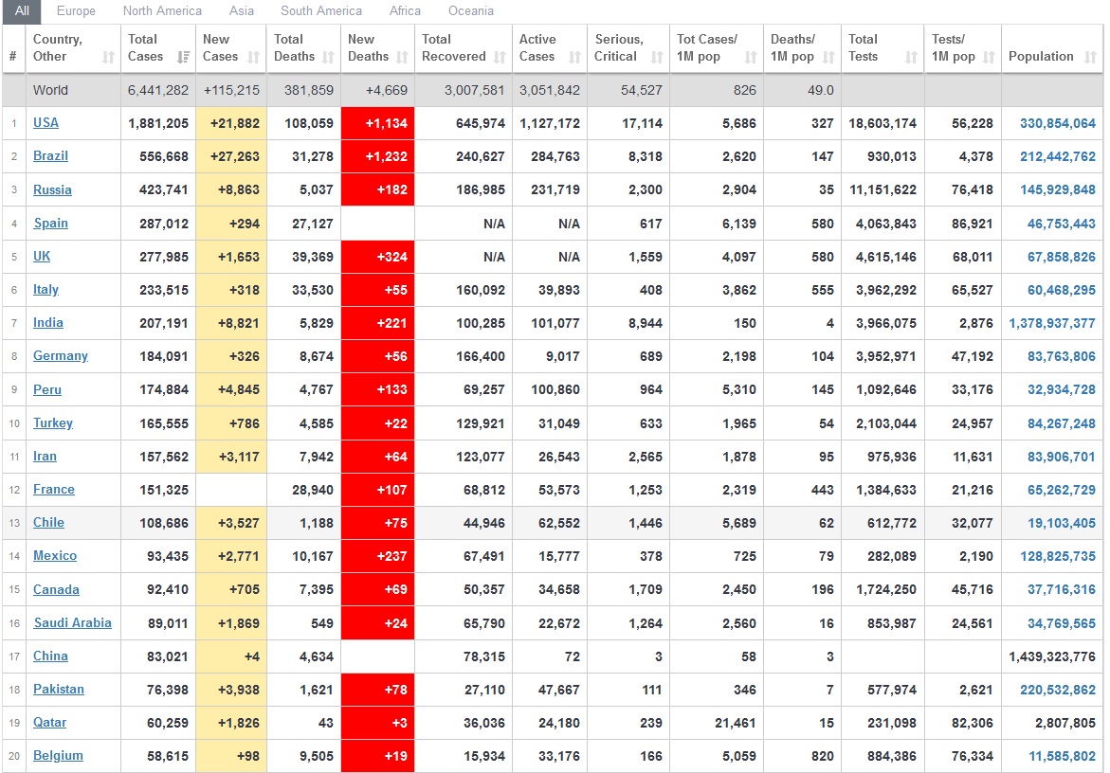This screenshot has height=773, width=1110.
Task: Switch to the Europe tab
Action: pos(76,11)
